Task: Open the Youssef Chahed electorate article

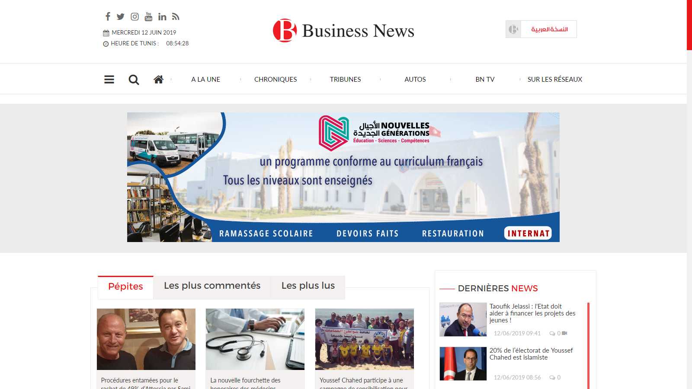Action: tap(531, 354)
